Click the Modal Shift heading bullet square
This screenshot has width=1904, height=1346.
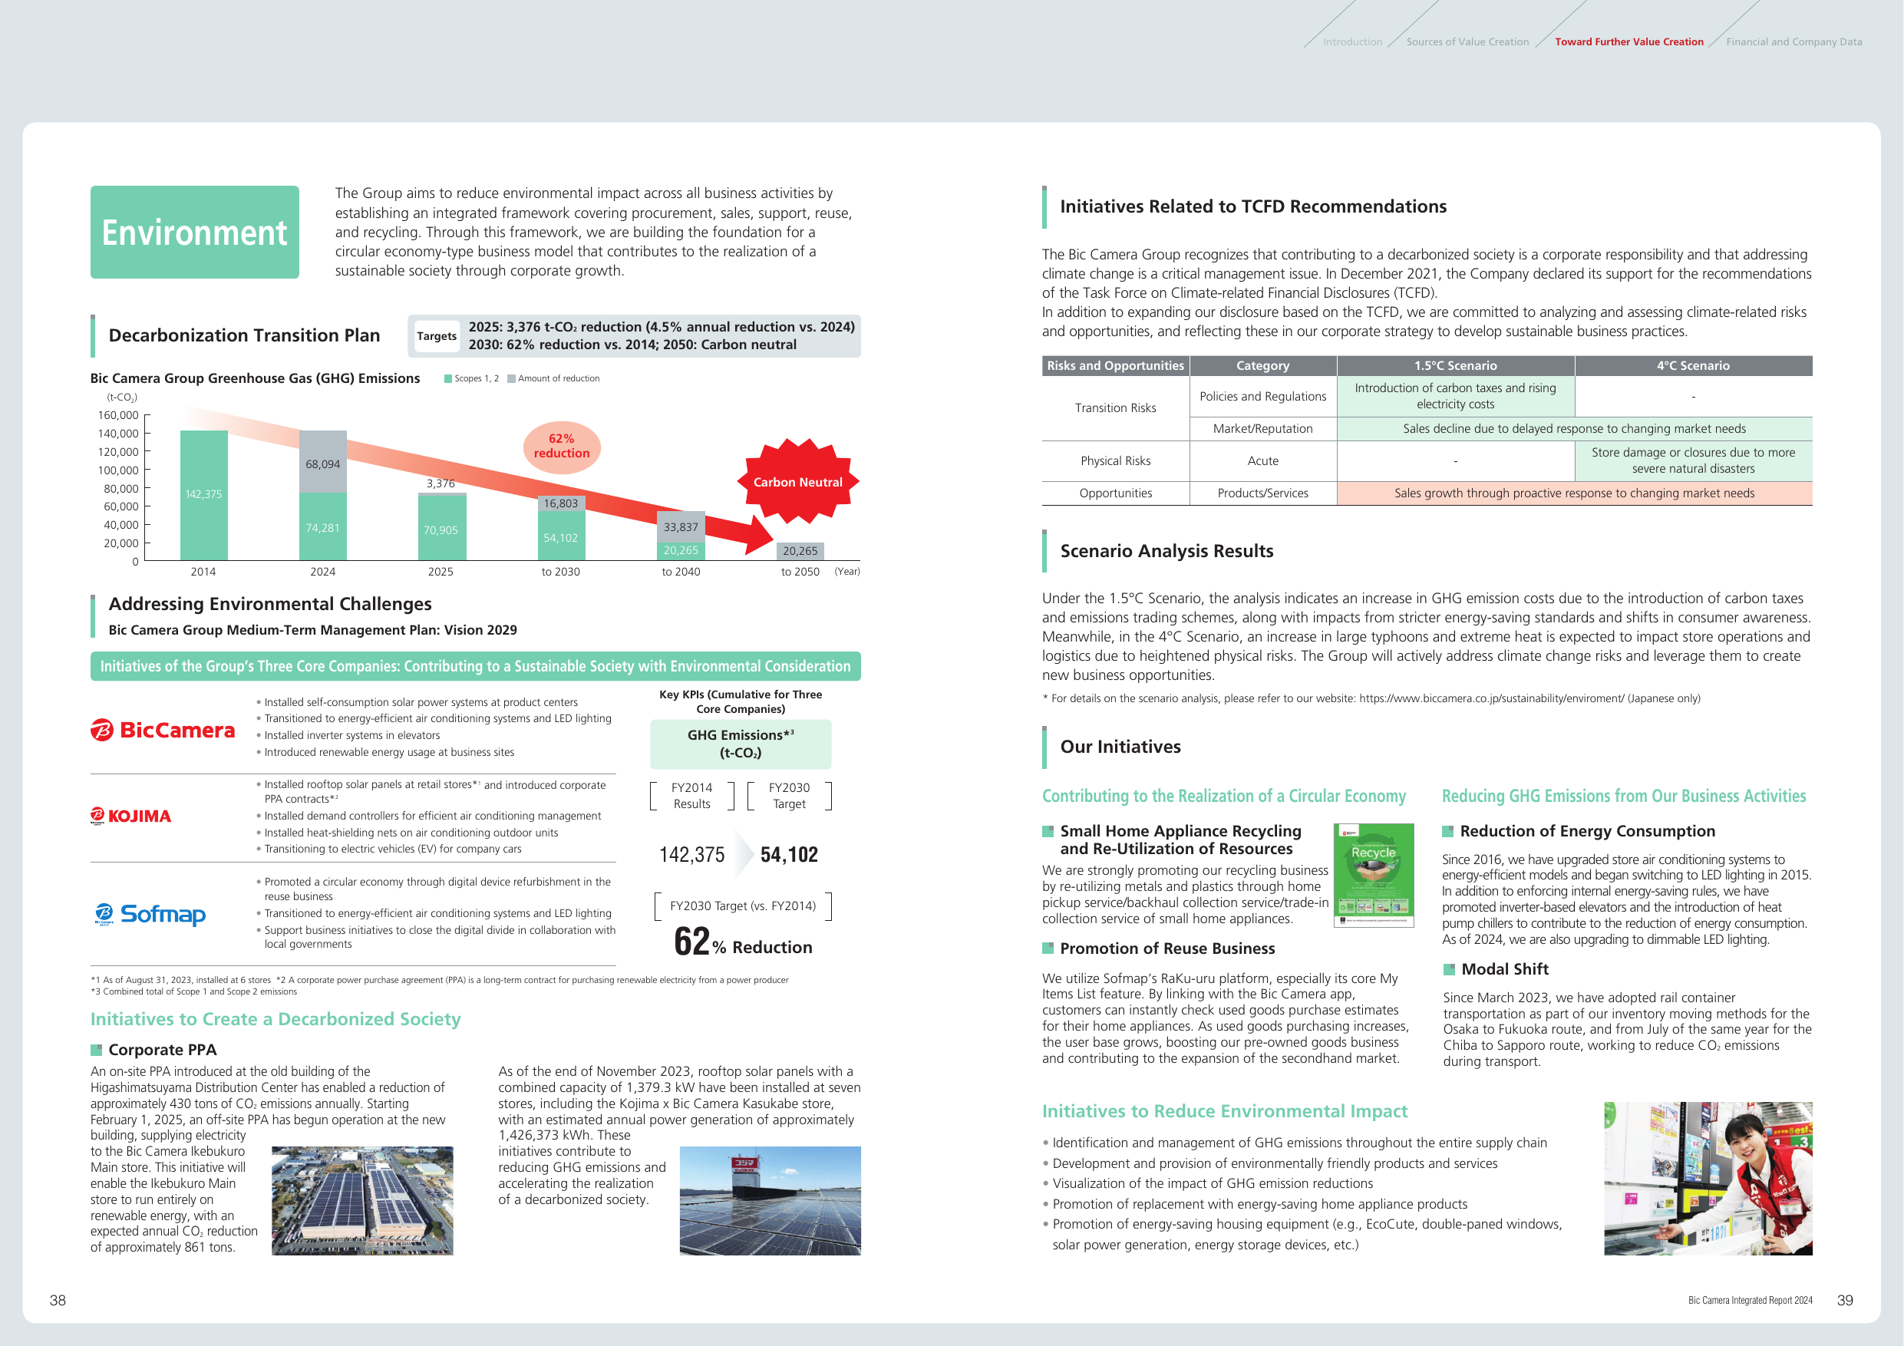1449,969
